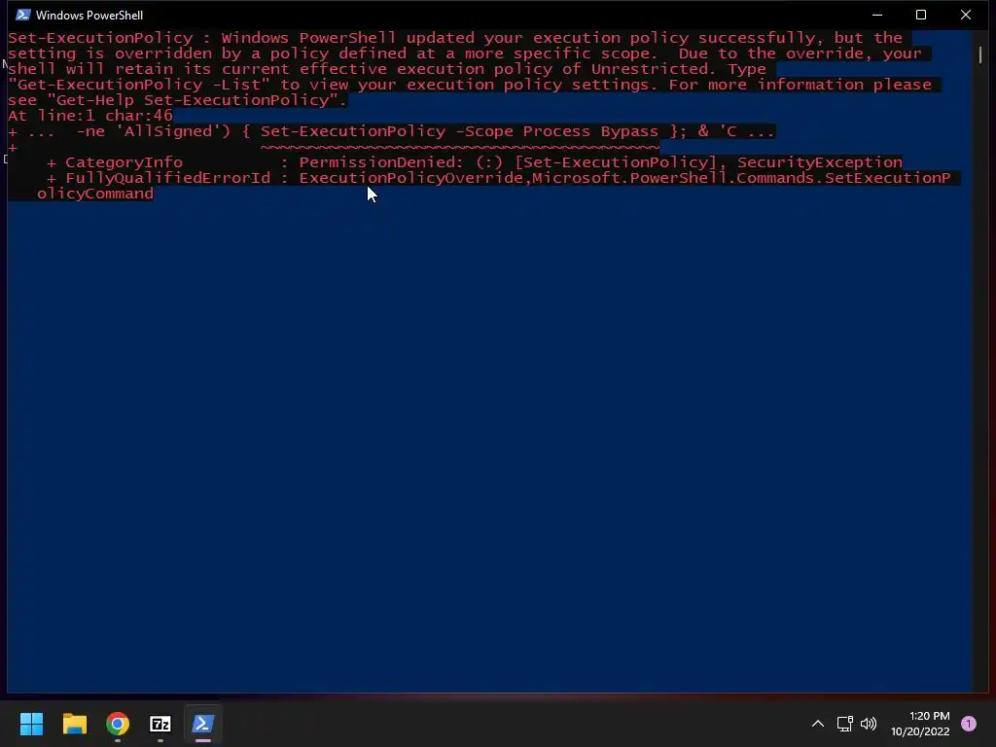
Task: Open 7-Zip from the taskbar
Action: 160,724
